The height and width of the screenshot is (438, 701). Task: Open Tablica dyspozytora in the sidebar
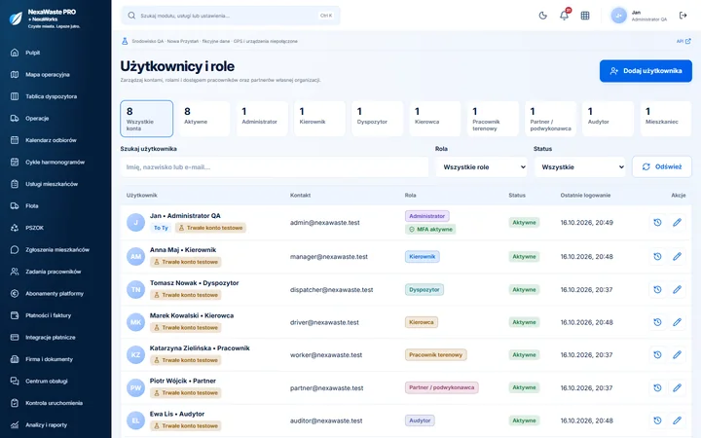click(x=55, y=96)
